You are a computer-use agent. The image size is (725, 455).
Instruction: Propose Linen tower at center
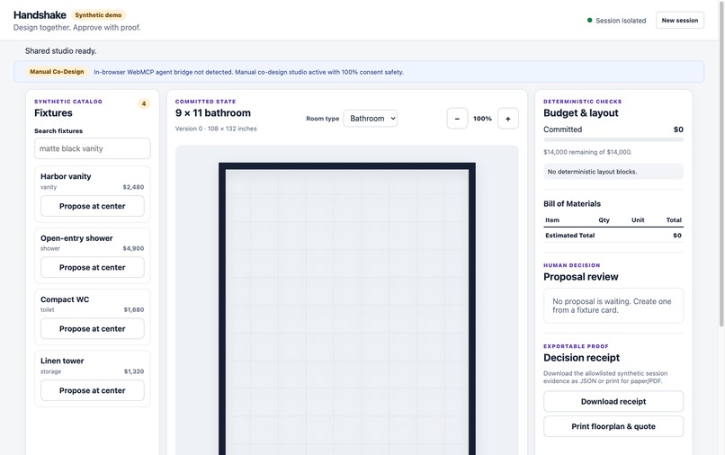[x=93, y=390]
